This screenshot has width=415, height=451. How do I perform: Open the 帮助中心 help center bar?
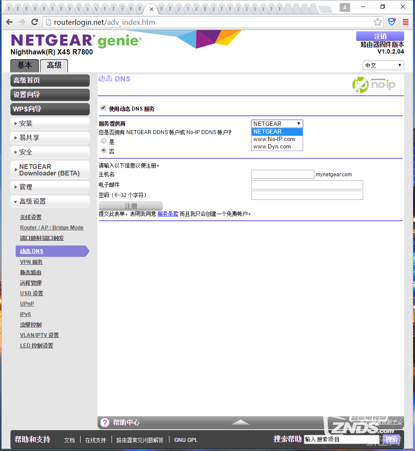pyautogui.click(x=250, y=423)
